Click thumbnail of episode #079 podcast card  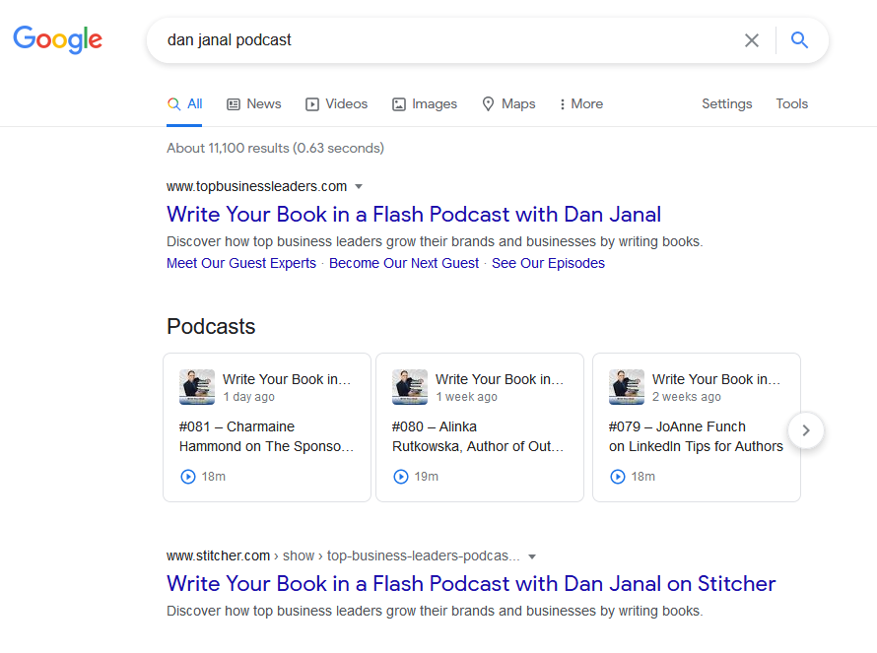tap(627, 387)
